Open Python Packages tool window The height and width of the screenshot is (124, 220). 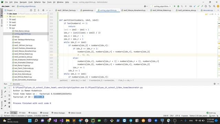(58, 113)
